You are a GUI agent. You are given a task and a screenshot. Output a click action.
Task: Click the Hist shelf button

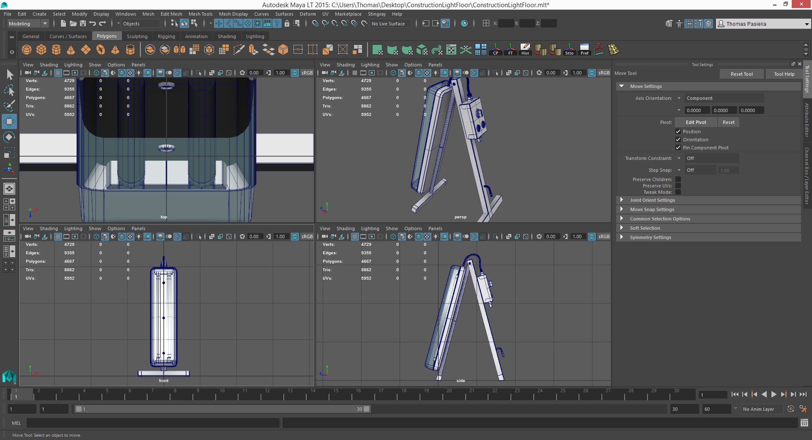tap(525, 49)
